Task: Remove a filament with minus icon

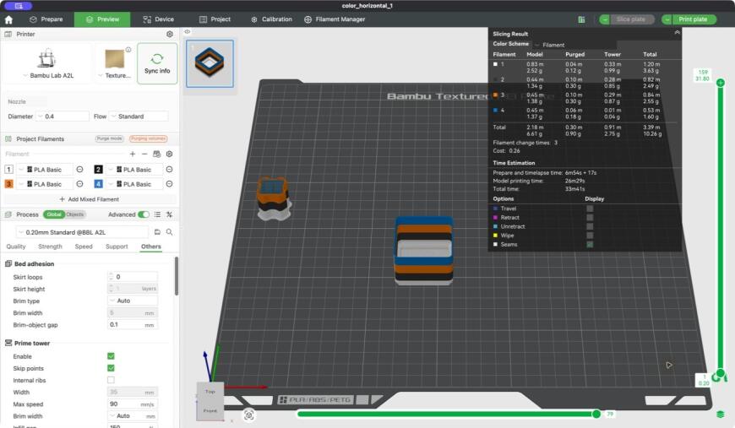Action: [x=144, y=154]
